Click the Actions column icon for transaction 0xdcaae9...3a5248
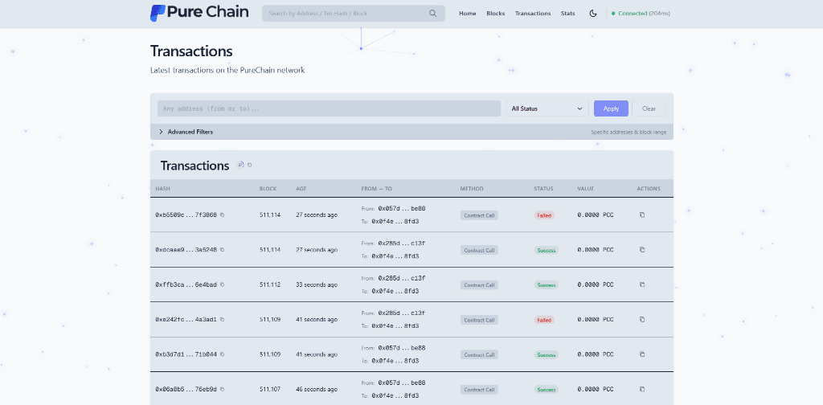823x405 pixels. 642,250
